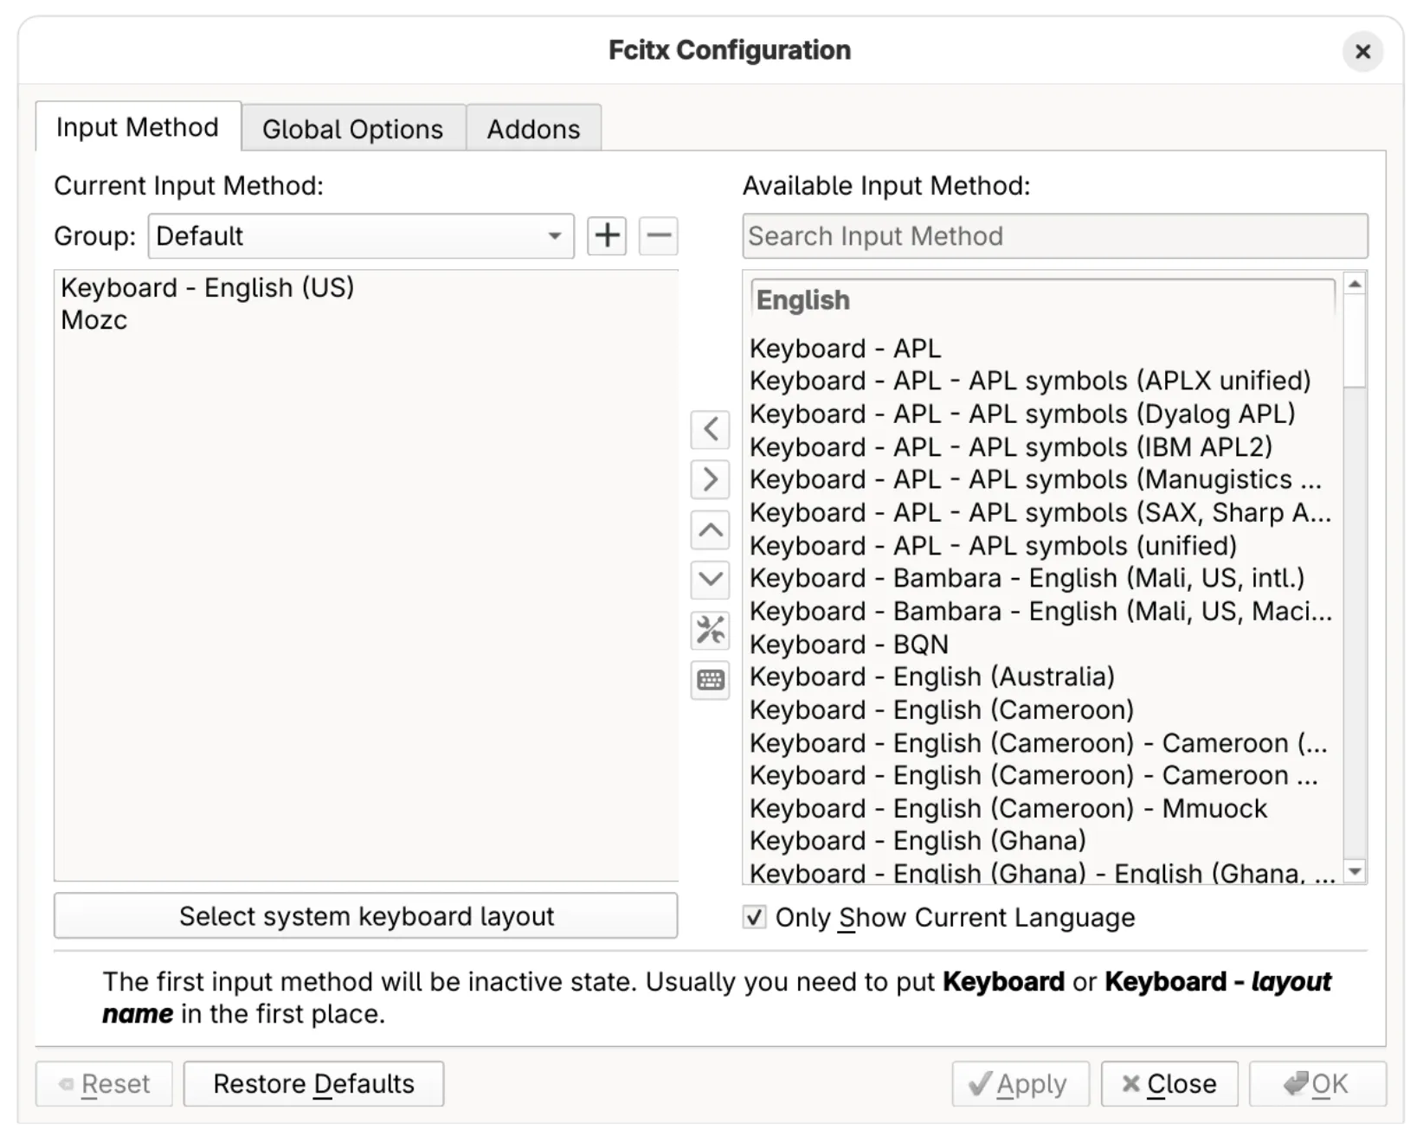Open the Addons tab
This screenshot has height=1142, width=1423.
click(x=533, y=129)
